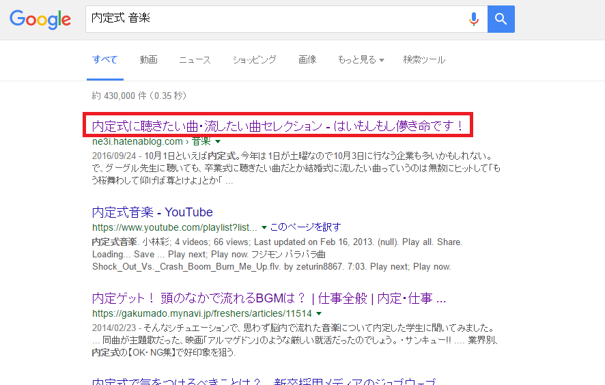
Task: Click このページを訳す link
Action: pos(305,227)
